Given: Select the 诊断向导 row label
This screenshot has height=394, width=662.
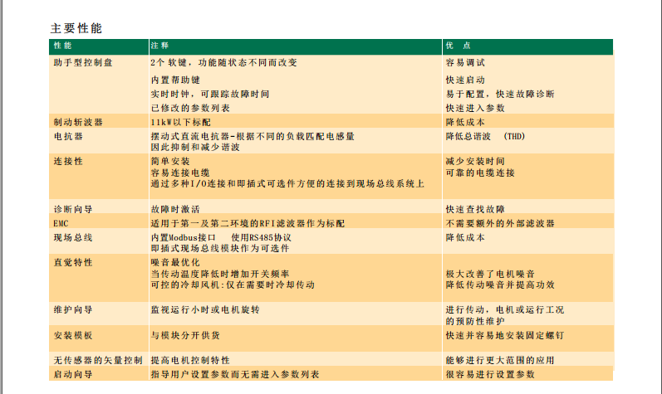Looking at the screenshot, I should (73, 209).
